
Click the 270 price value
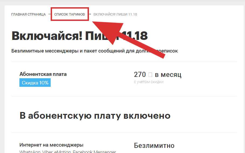[x=140, y=74]
